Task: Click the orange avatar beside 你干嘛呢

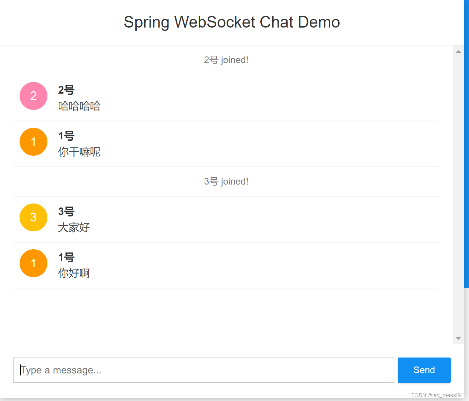Action: click(33, 142)
